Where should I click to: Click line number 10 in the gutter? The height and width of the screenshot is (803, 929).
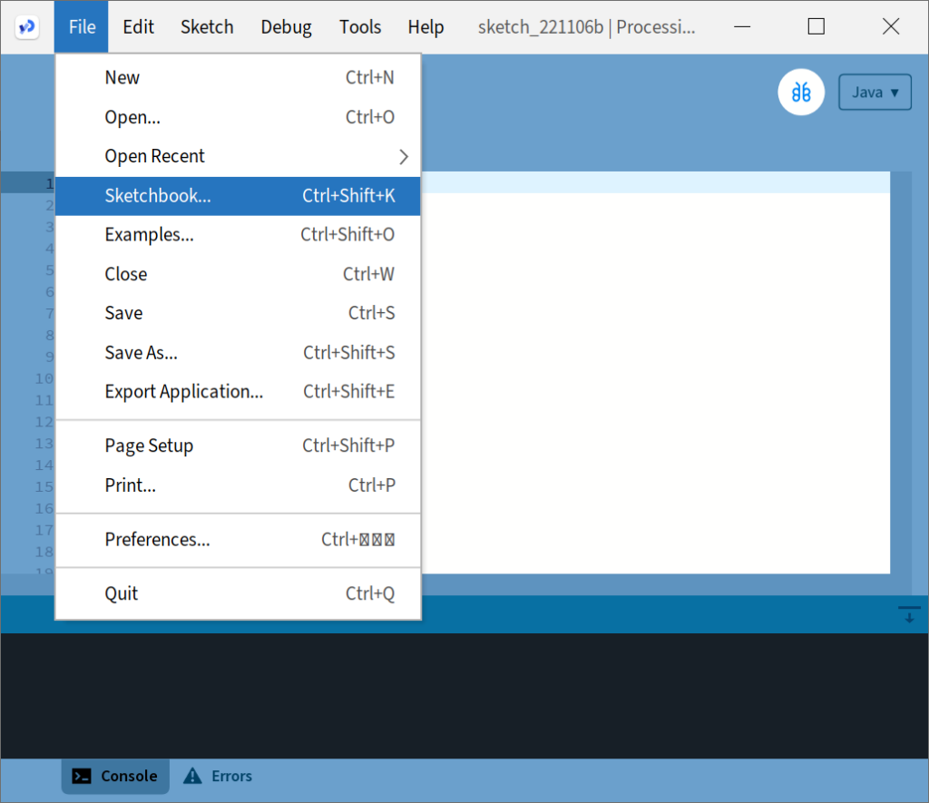[x=44, y=378]
